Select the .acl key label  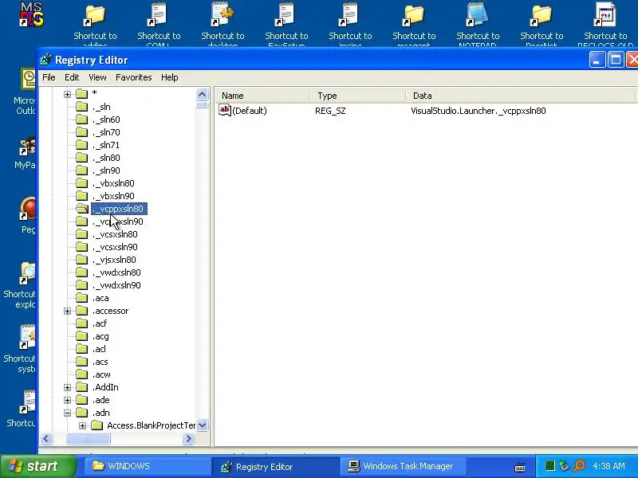(99, 349)
